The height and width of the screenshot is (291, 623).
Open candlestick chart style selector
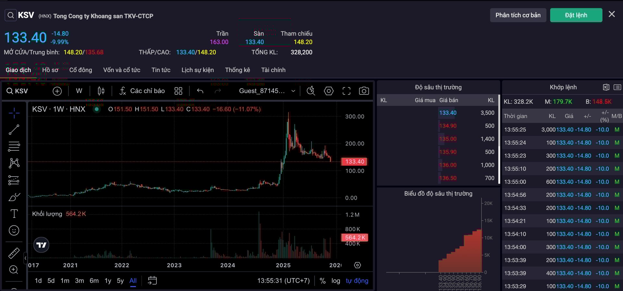101,91
